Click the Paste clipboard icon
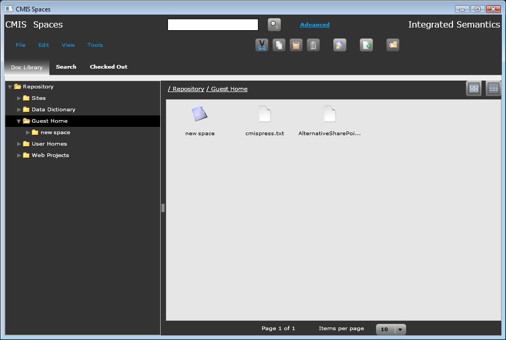506x340 pixels. (296, 45)
